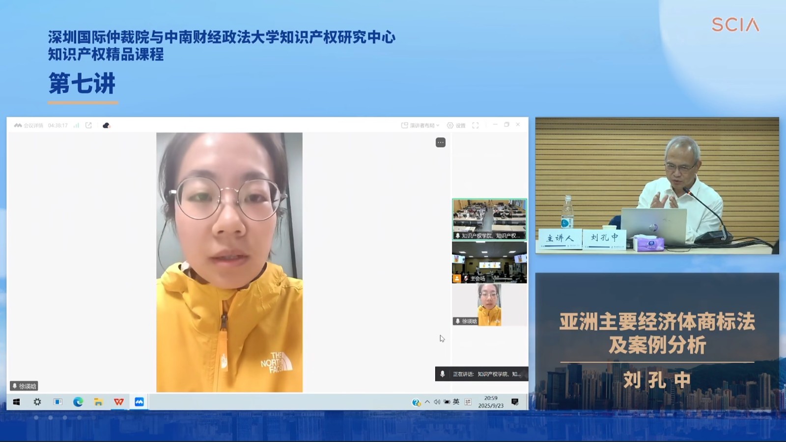Check connection quality via the signal bars icon

click(x=76, y=125)
